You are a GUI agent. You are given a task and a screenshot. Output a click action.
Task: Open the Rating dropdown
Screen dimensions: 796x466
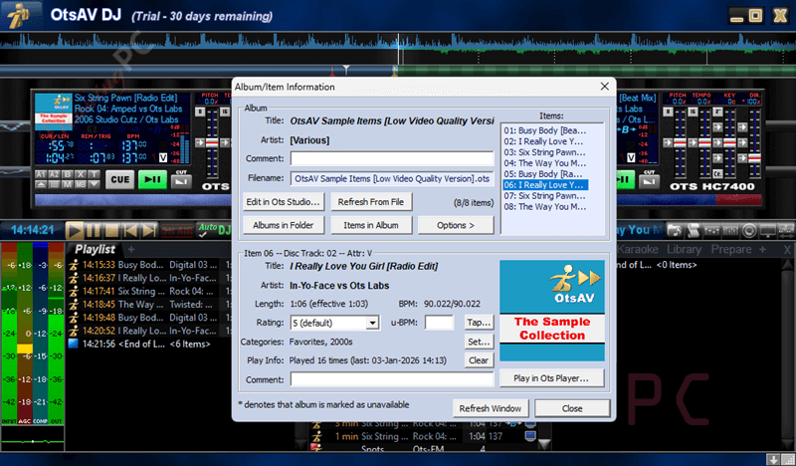[x=372, y=323]
